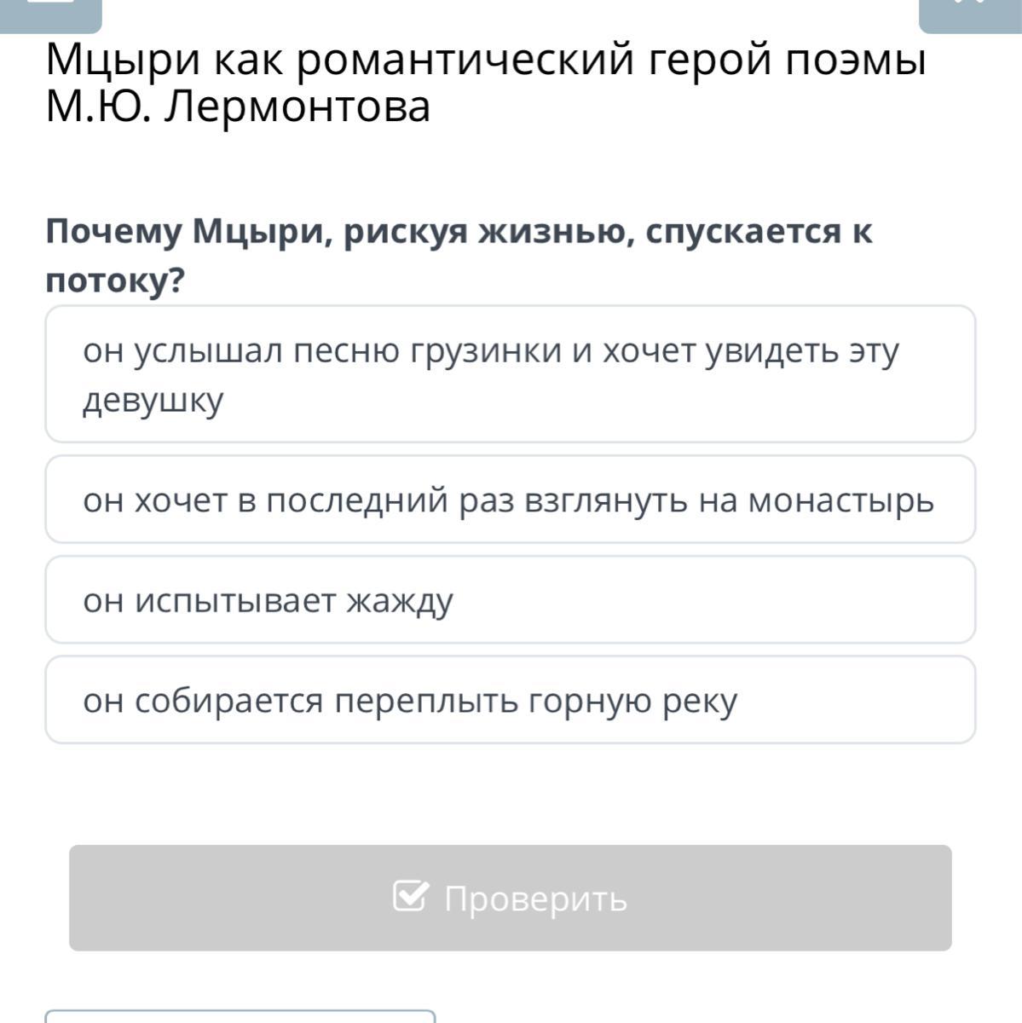
Task: Choose option about hearing the Georgian girl's song
Action: 510,374
